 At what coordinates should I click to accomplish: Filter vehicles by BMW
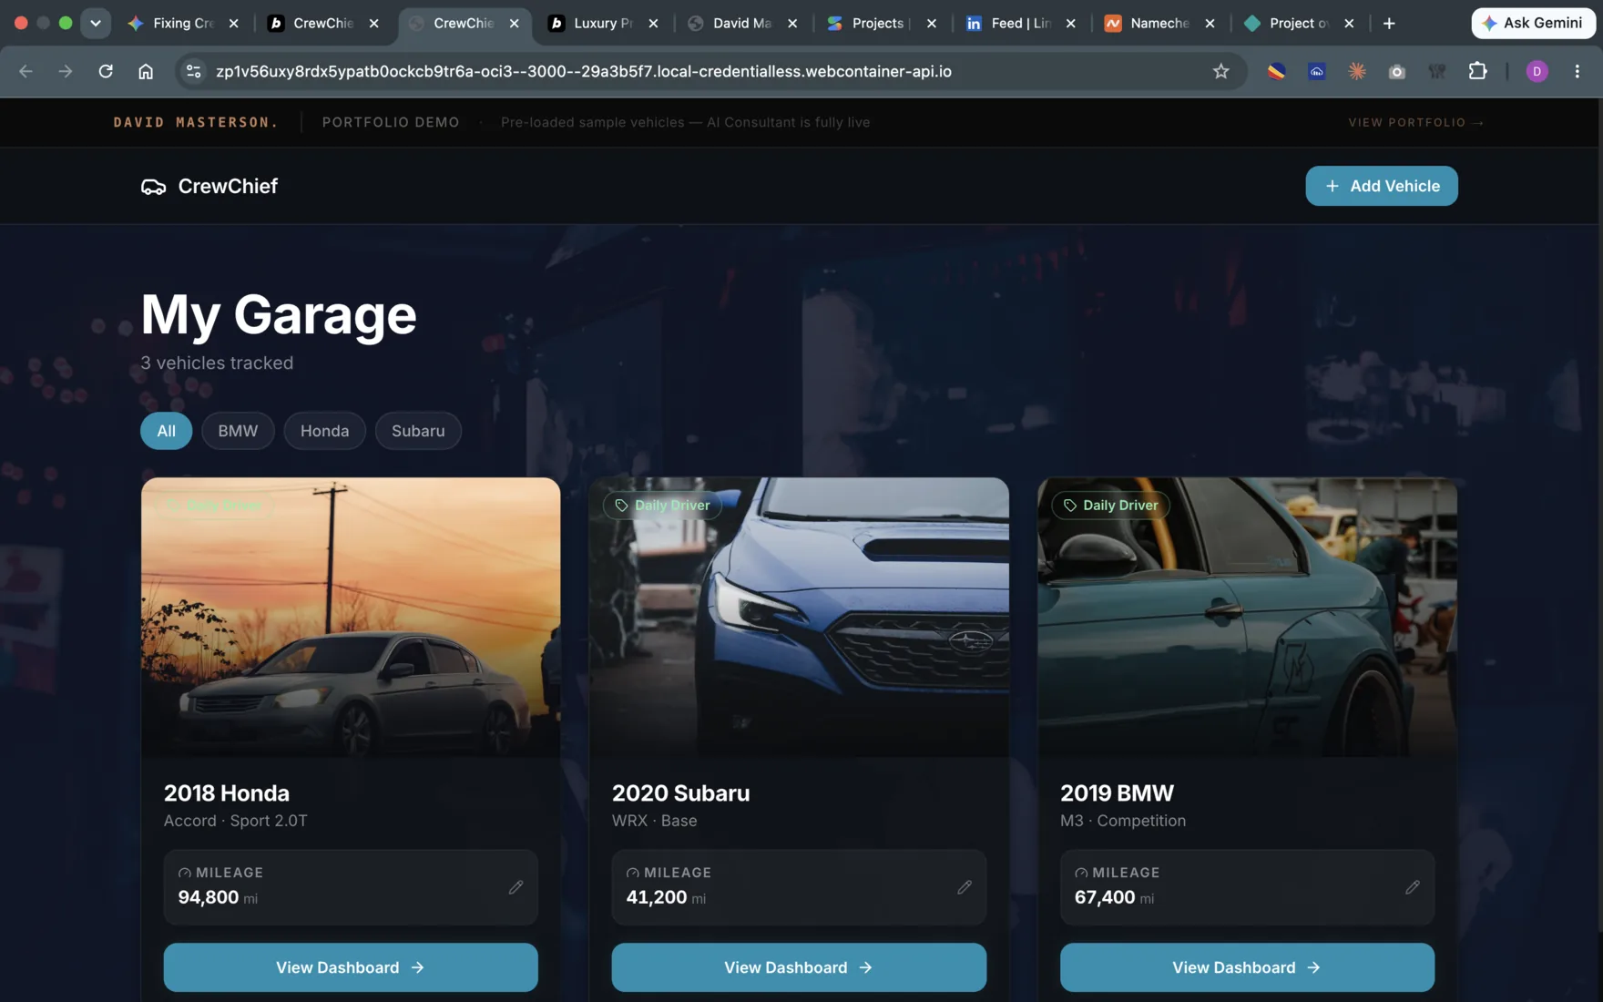click(238, 431)
